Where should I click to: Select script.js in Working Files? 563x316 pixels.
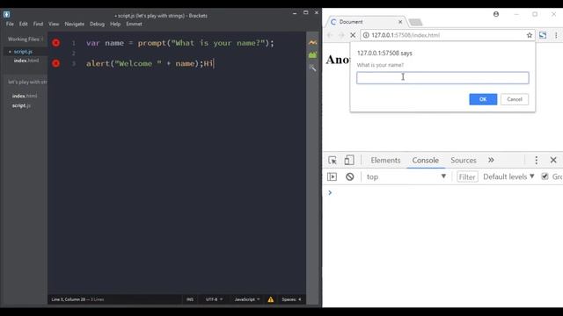[x=23, y=52]
